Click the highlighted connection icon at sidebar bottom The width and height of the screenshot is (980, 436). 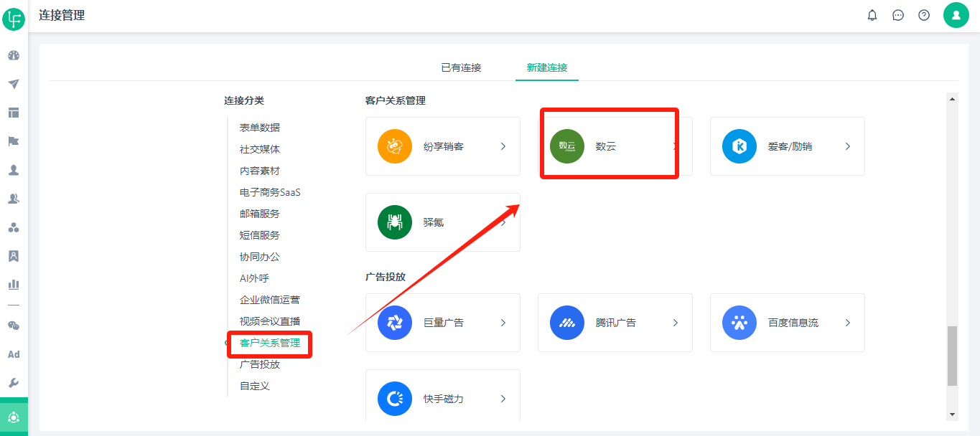point(14,417)
